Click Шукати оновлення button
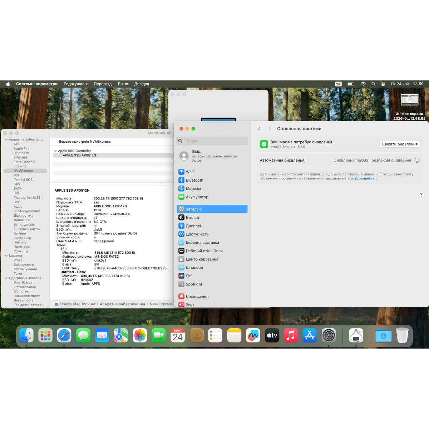429x429 pixels. click(x=400, y=144)
